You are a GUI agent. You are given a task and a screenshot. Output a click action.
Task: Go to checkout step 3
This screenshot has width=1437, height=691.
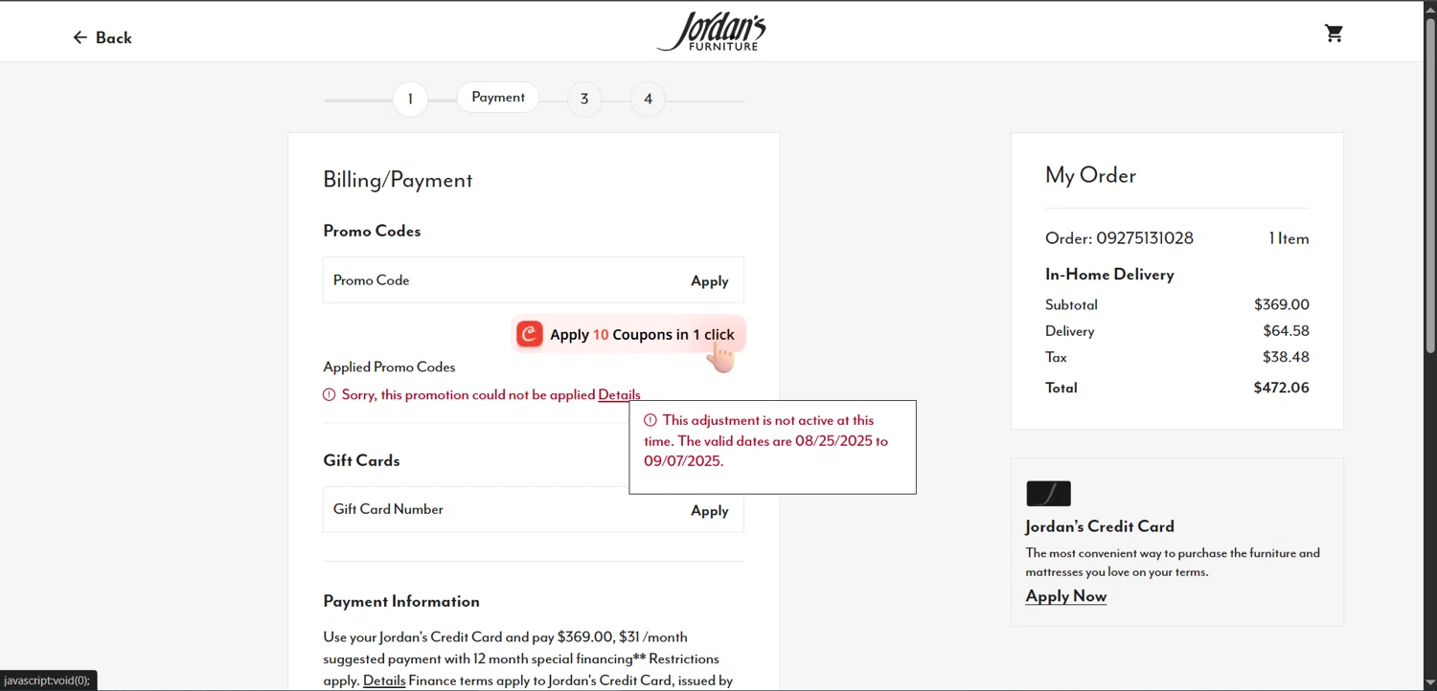click(584, 99)
